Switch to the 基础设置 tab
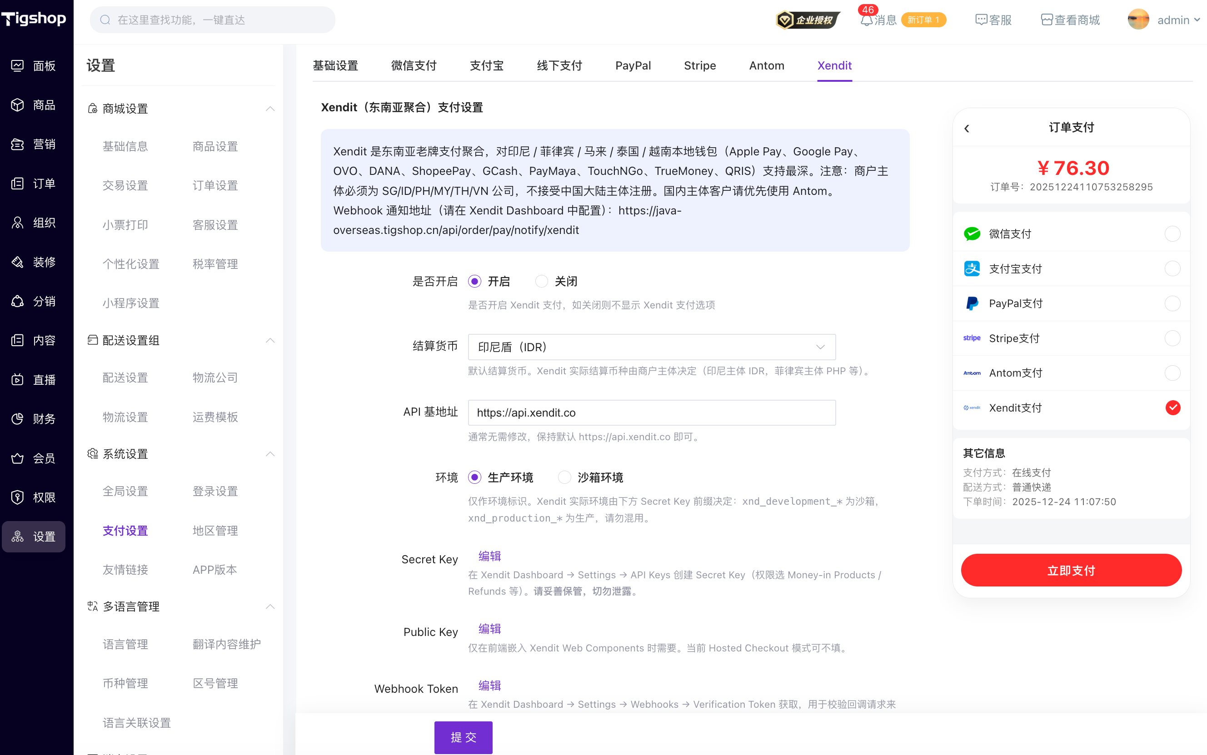The height and width of the screenshot is (755, 1207). [335, 66]
